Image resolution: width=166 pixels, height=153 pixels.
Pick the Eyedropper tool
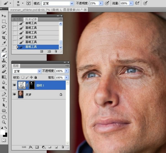4,43
